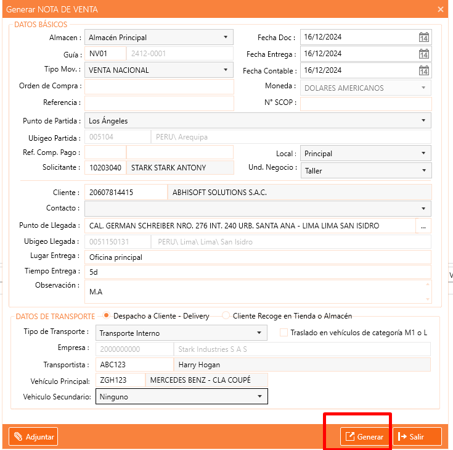Click the Harry Hogan transportista name
Screen dimensions: 453x450
pos(199,365)
